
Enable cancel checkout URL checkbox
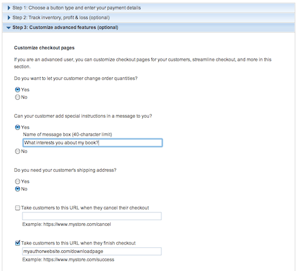coord(17,208)
